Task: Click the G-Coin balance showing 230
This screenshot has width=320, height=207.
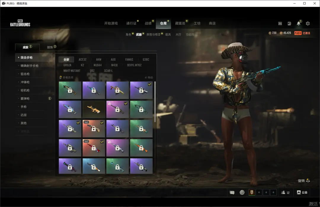Action: tap(273, 33)
